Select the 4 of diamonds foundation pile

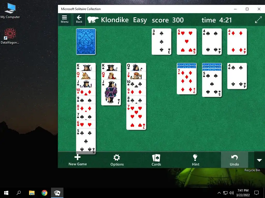point(237,42)
